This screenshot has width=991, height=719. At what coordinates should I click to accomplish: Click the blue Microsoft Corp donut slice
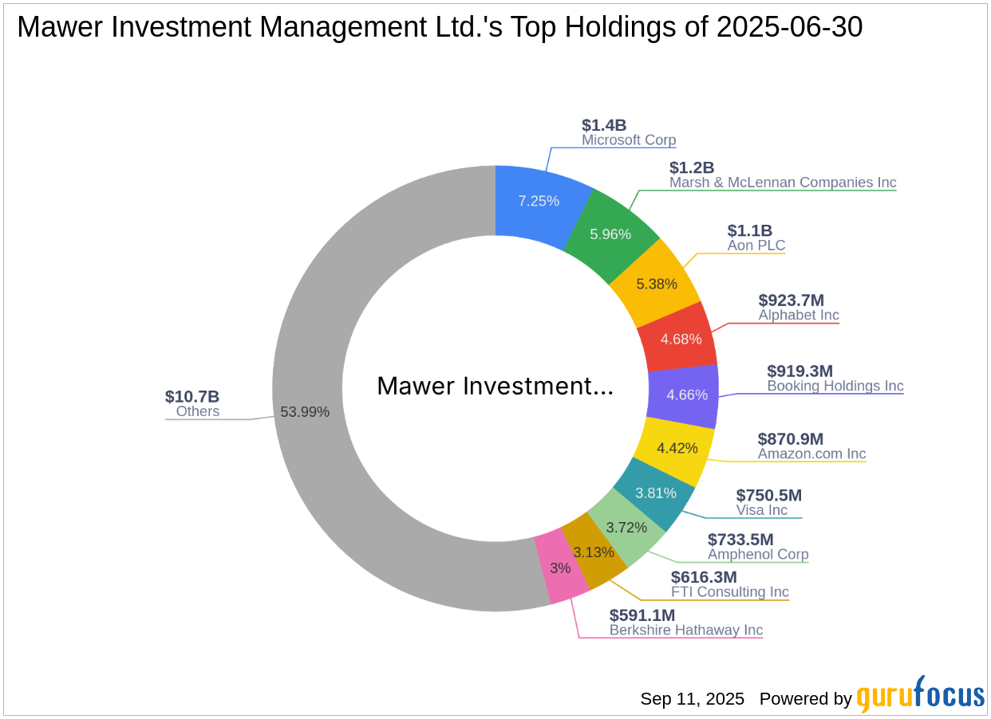point(539,201)
